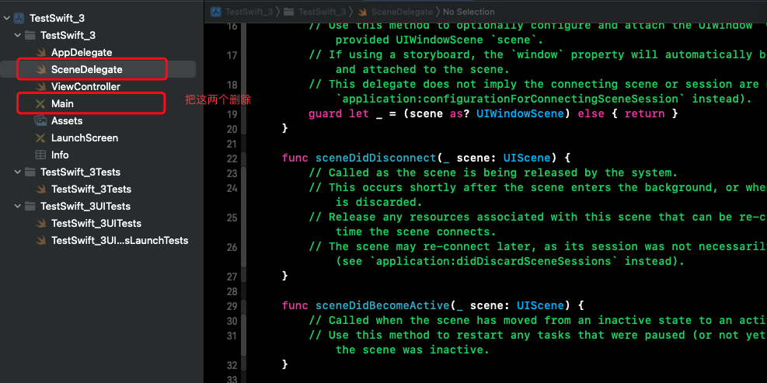Click the TestSwift_3 project icon in navigator
The height and width of the screenshot is (383, 767).
(19, 18)
